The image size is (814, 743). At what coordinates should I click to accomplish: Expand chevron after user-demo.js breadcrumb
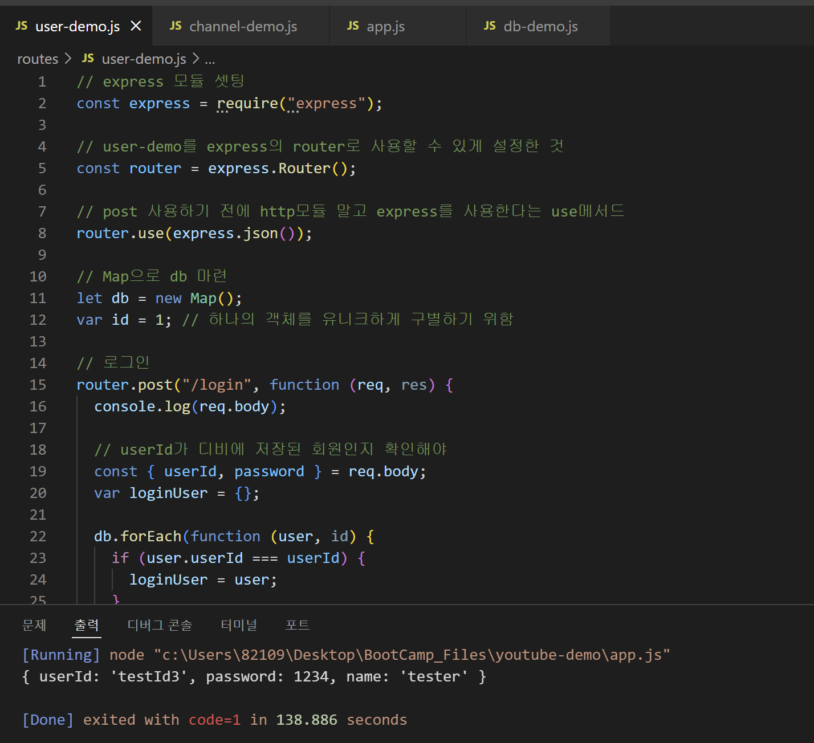[196, 59]
